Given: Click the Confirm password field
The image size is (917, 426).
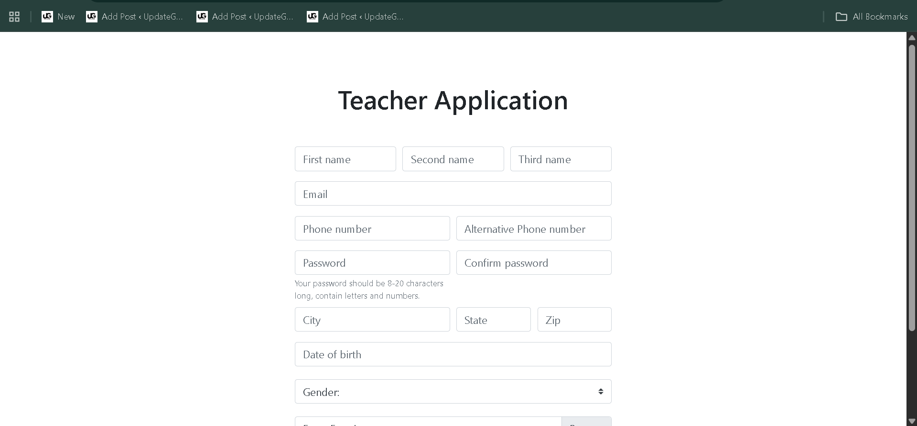Looking at the screenshot, I should pyautogui.click(x=534, y=263).
